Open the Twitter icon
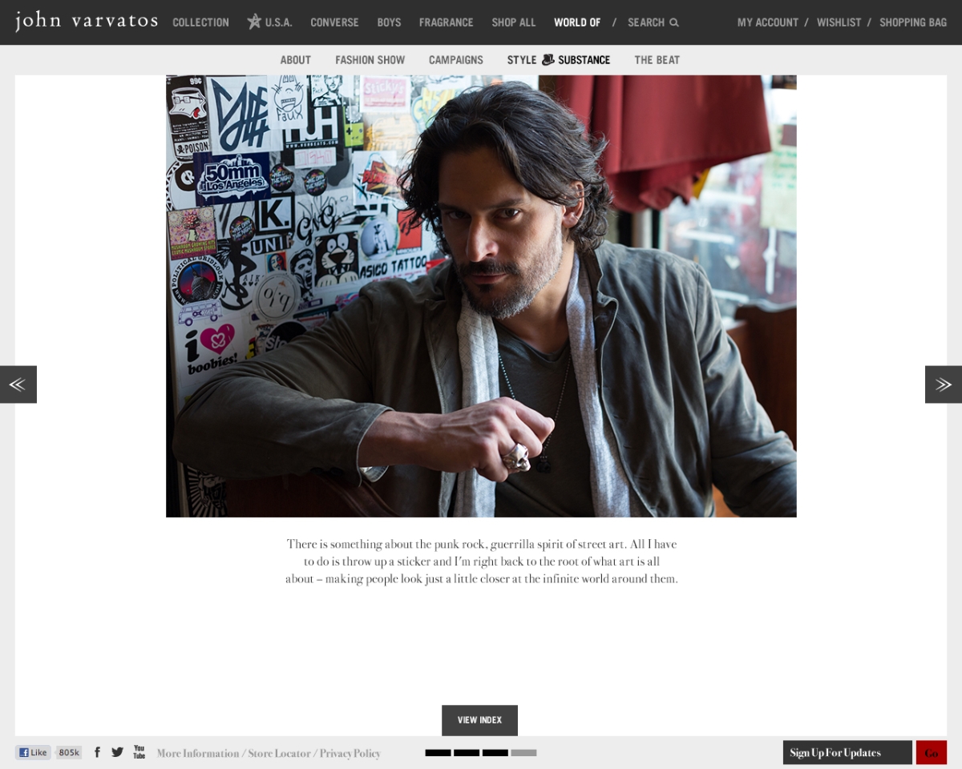962x769 pixels. pos(118,752)
